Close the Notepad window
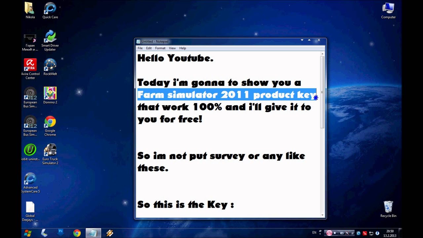This screenshot has height=238, width=423. click(319, 40)
